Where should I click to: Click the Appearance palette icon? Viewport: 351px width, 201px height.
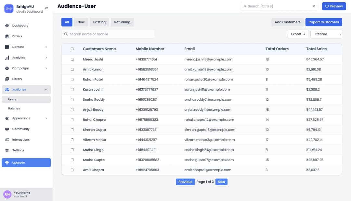[7, 118]
